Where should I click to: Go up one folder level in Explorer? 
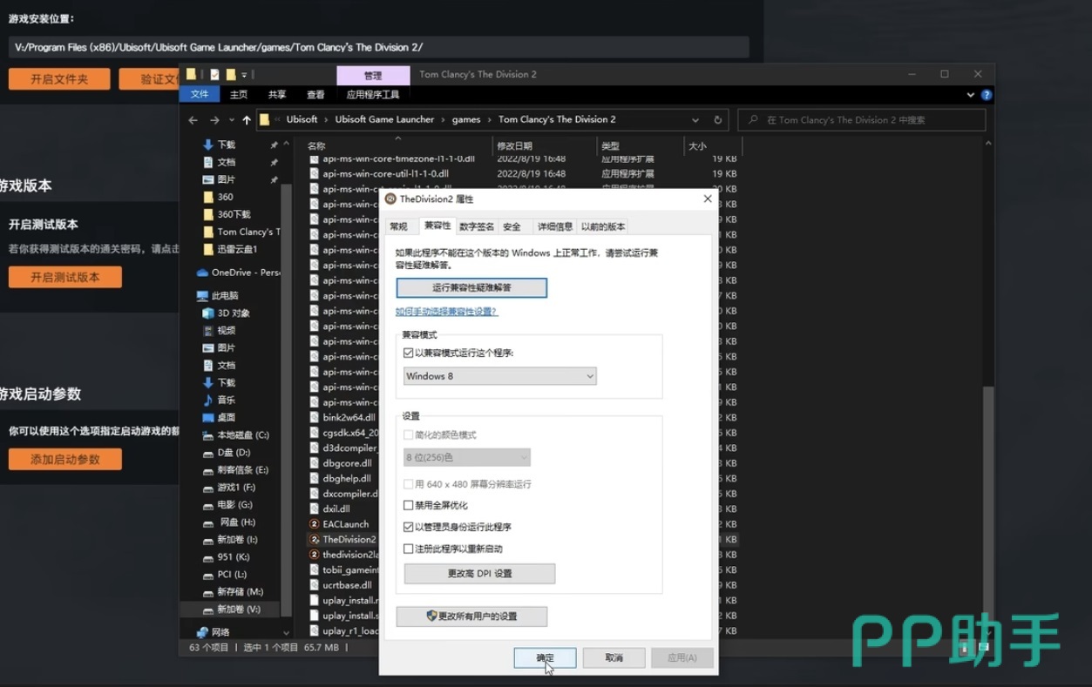(247, 120)
